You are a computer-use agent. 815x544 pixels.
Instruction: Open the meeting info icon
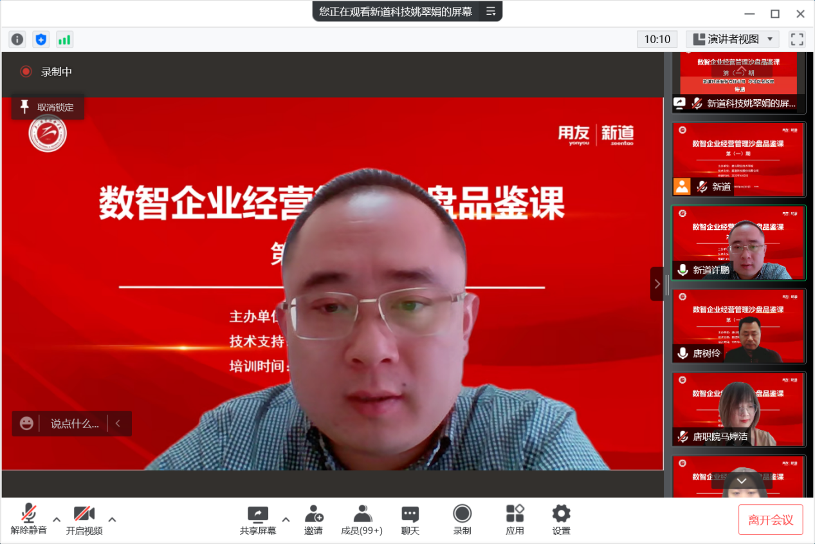pos(17,39)
